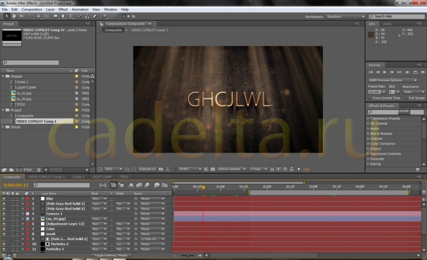
Task: Hide the Blur layer eye toggle
Action: click(4, 199)
